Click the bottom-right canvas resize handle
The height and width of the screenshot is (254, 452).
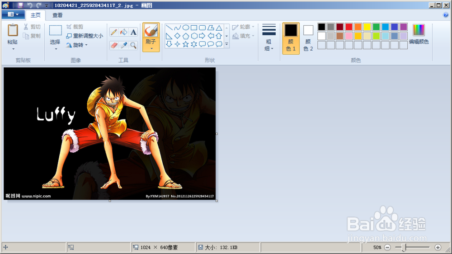point(217,201)
